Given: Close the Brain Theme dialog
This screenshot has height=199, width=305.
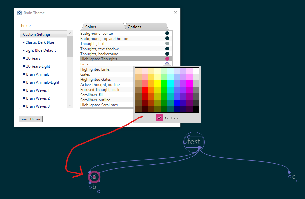Looking at the screenshot, I should tap(175, 13).
